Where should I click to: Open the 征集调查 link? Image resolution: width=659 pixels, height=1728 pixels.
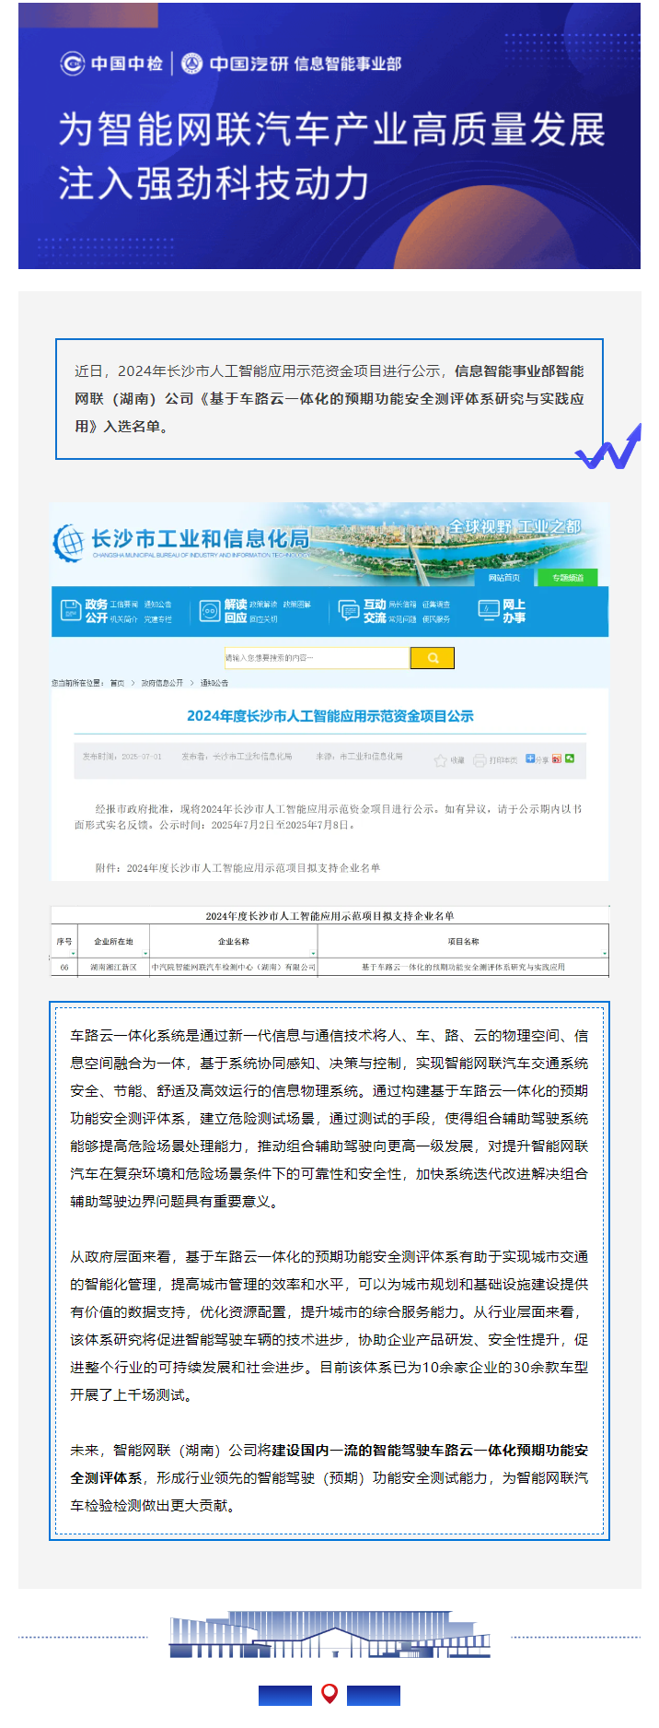coord(436,605)
